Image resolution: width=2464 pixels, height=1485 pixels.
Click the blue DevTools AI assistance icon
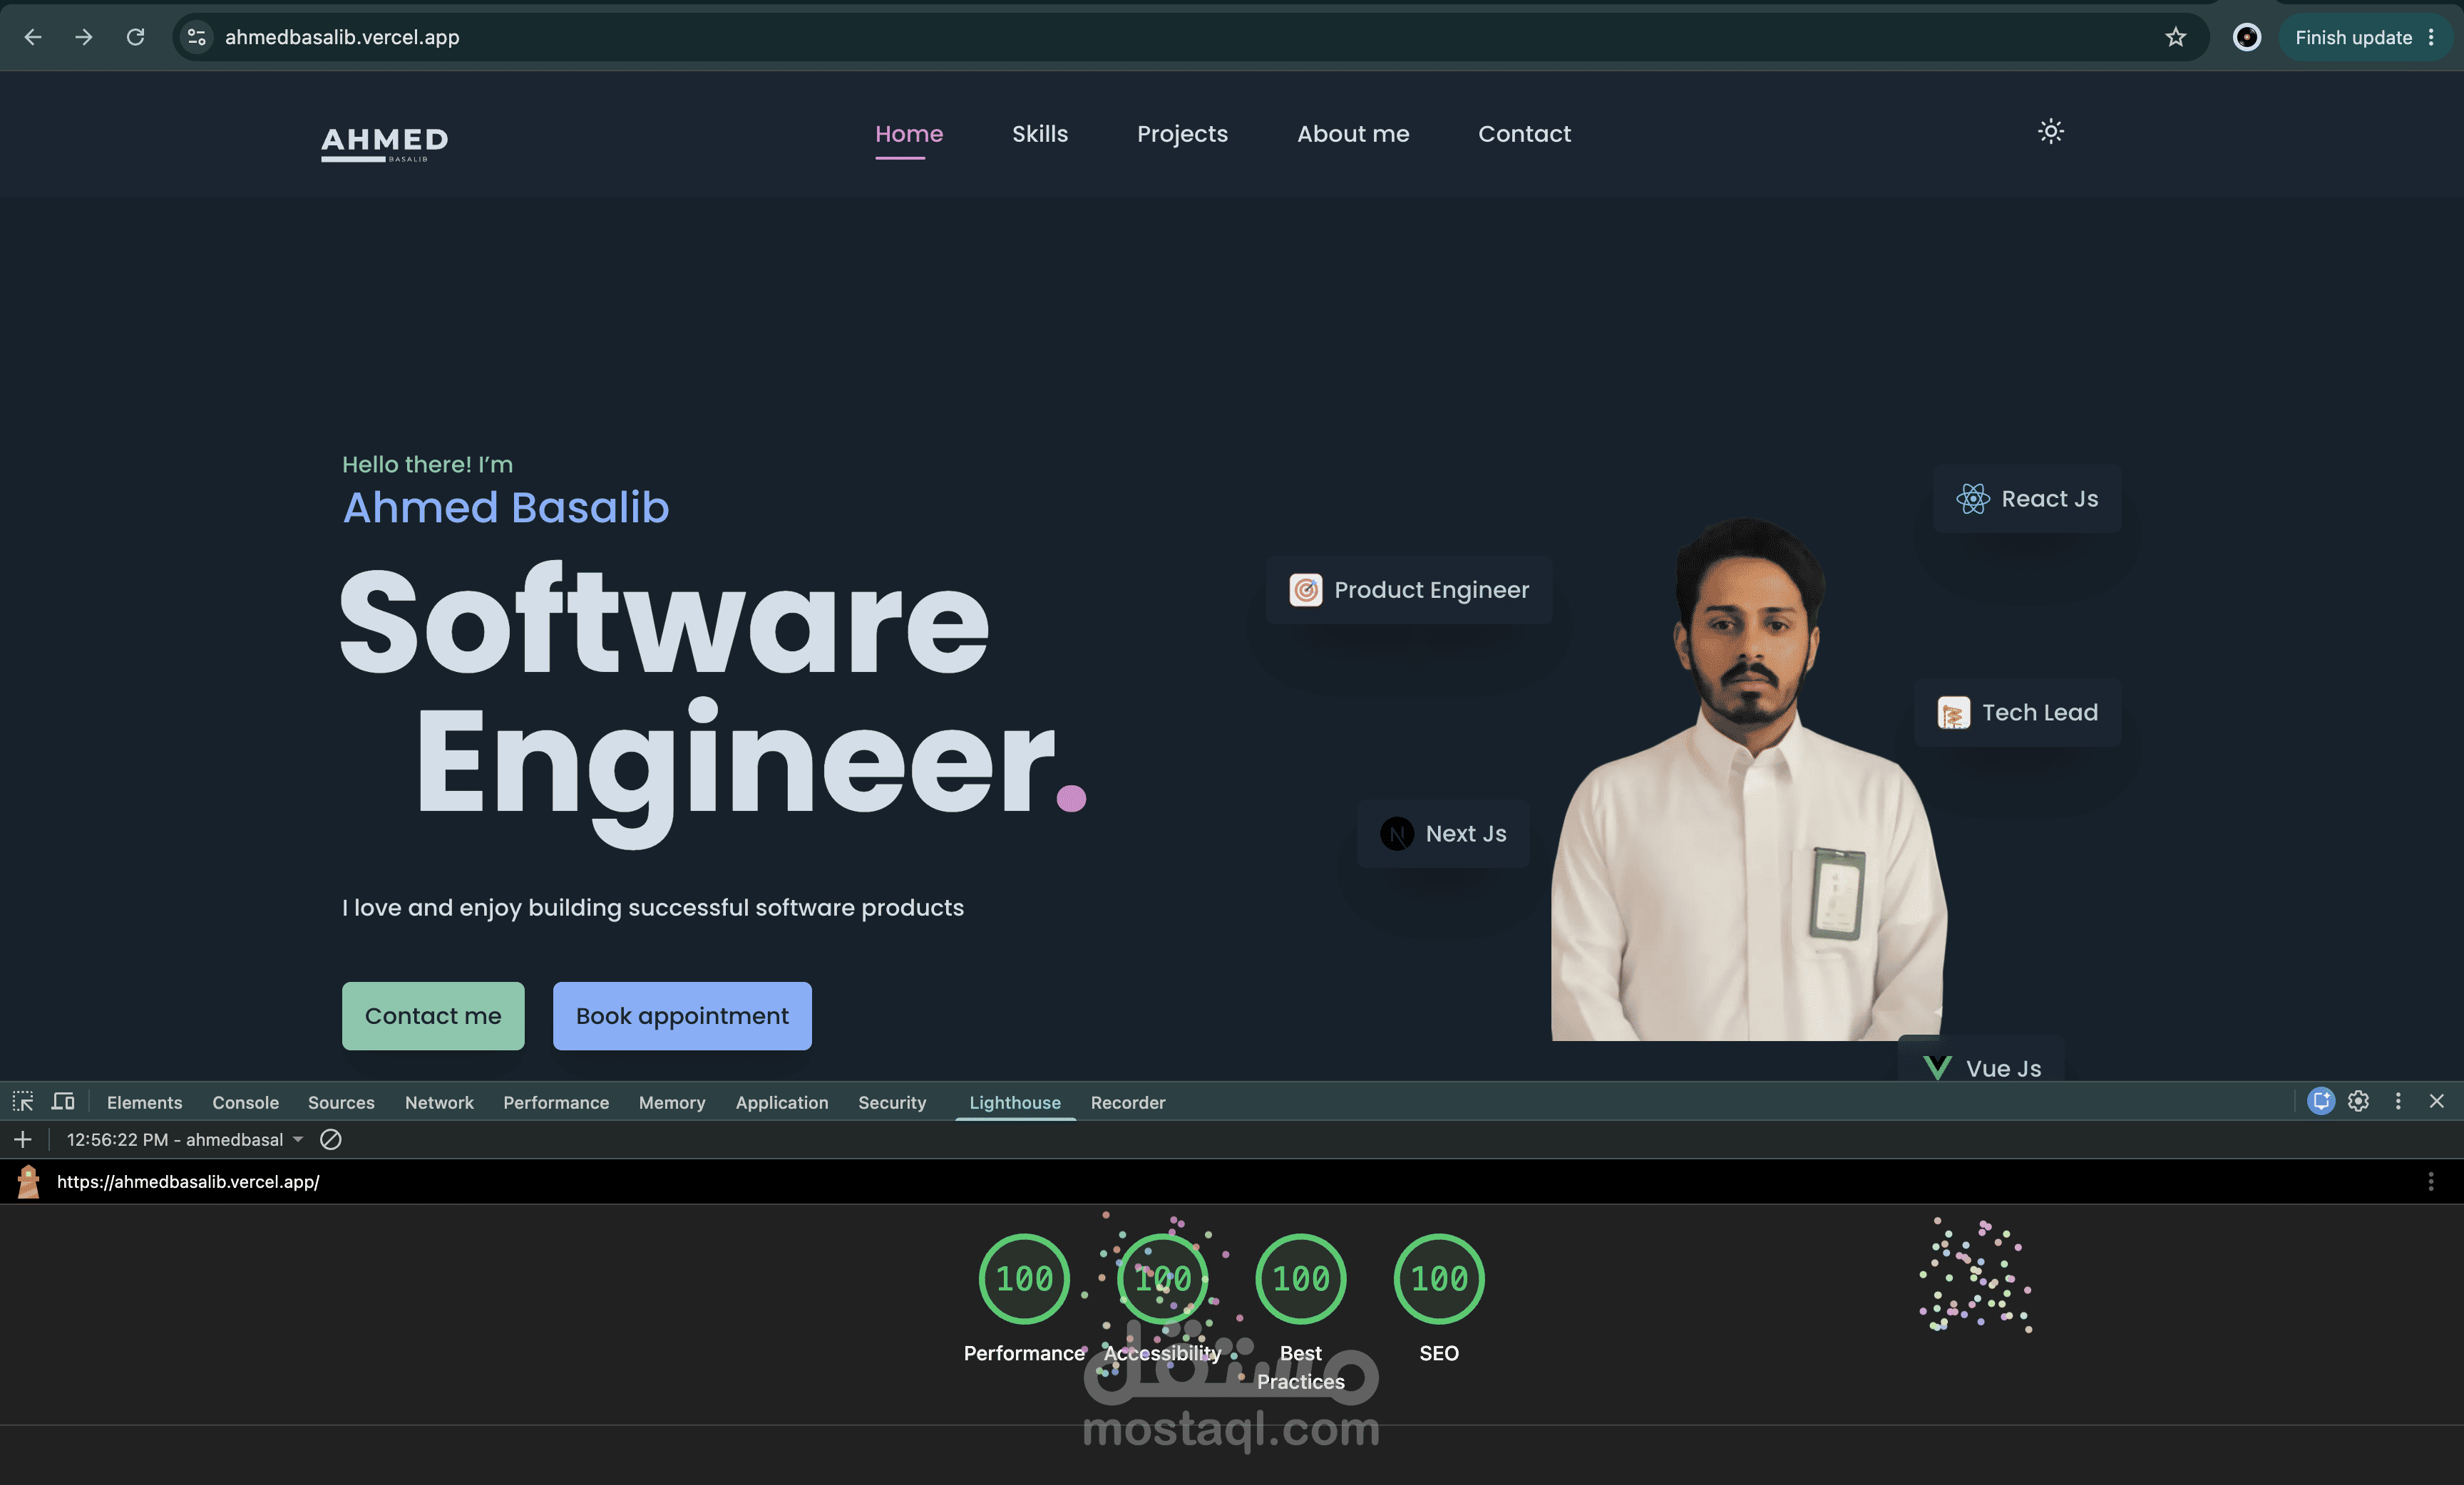2320,1100
